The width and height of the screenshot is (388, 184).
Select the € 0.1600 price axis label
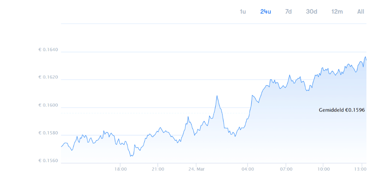point(48,105)
